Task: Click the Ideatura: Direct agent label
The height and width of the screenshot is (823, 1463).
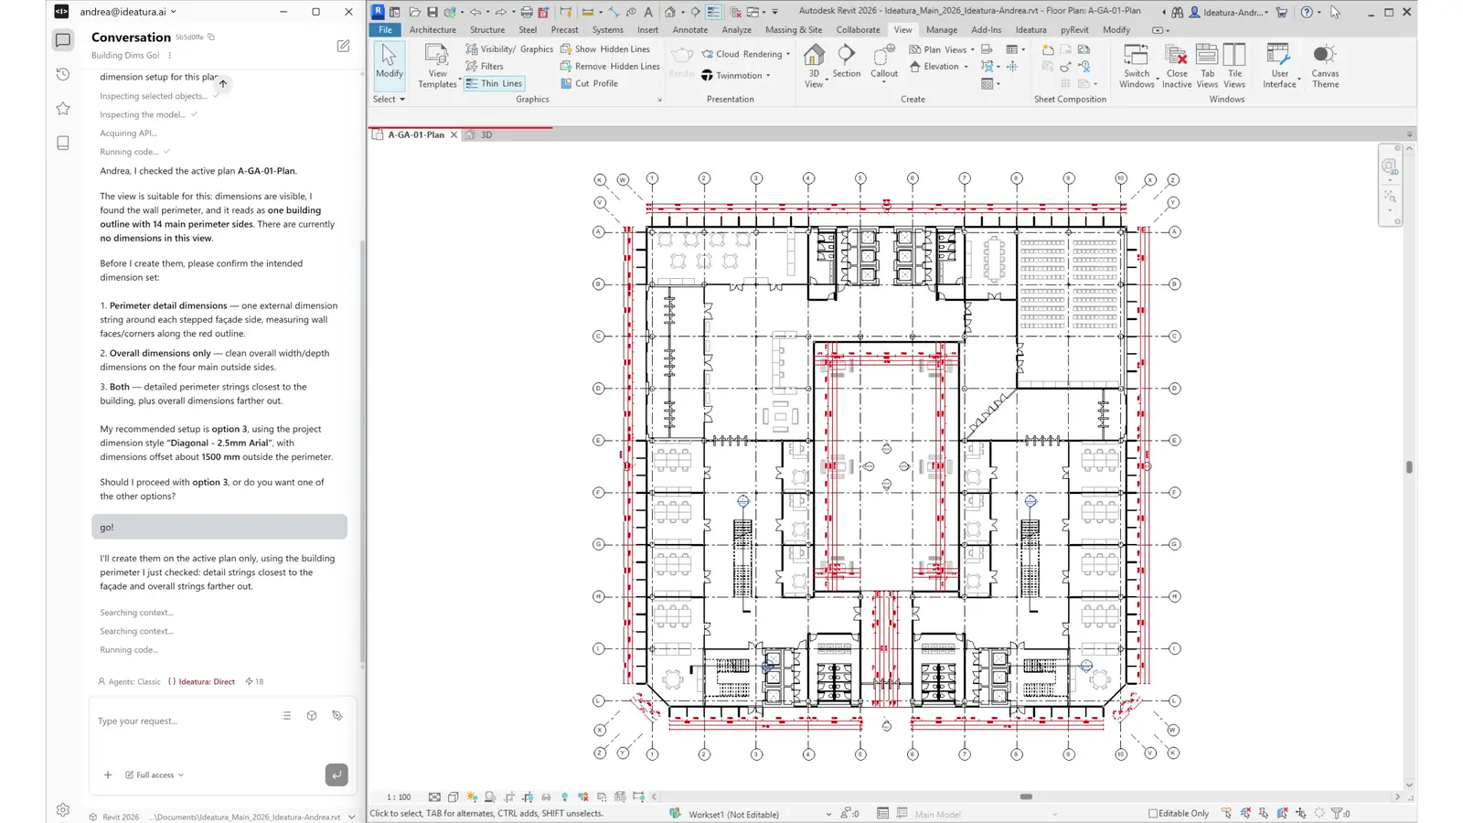Action: (201, 681)
